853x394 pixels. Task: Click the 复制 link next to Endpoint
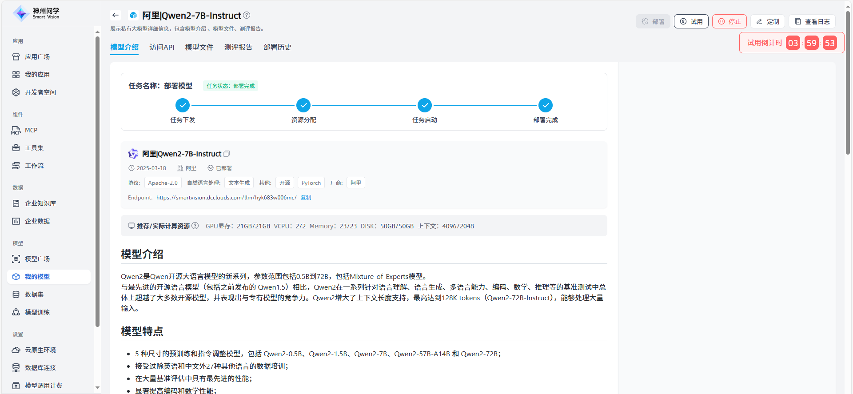pos(306,198)
